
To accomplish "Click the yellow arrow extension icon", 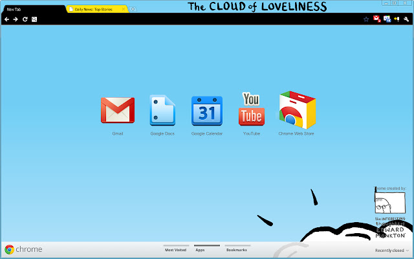I will pyautogui.click(x=397, y=19).
